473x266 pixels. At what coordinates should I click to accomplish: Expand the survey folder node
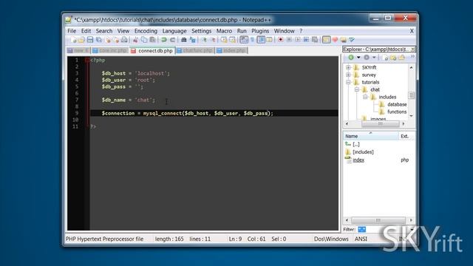pos(348,75)
